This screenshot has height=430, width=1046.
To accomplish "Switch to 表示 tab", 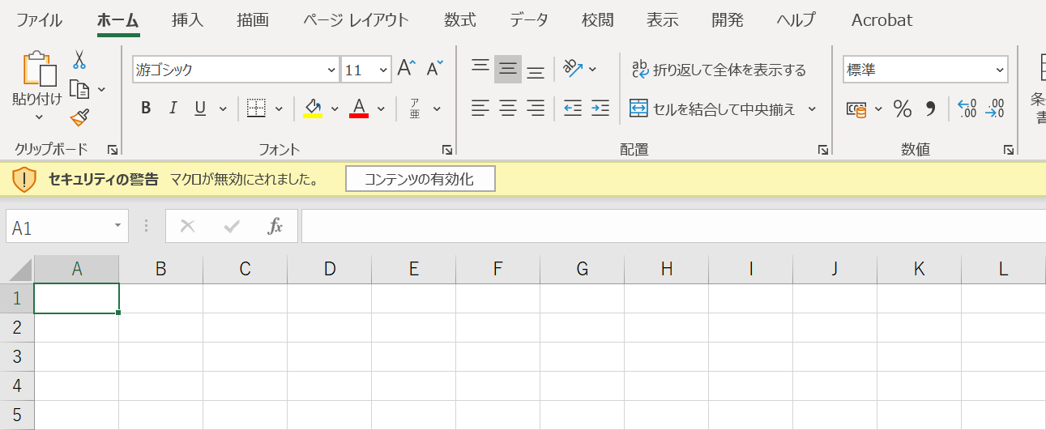I will tap(663, 20).
